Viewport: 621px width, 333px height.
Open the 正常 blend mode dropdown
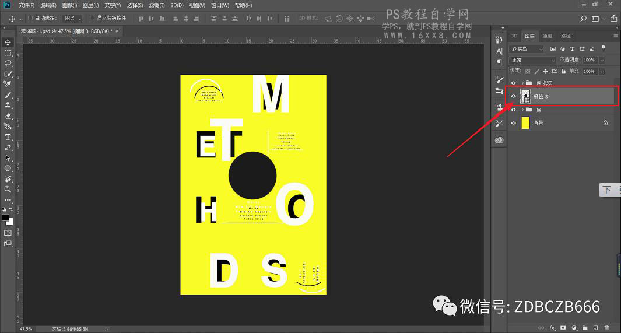533,60
